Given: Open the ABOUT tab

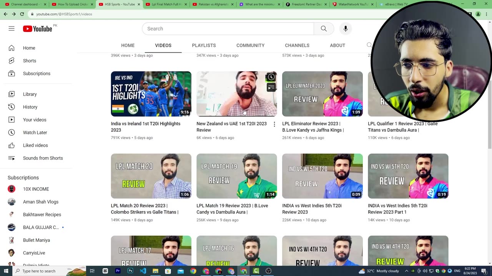Looking at the screenshot, I should click(337, 45).
